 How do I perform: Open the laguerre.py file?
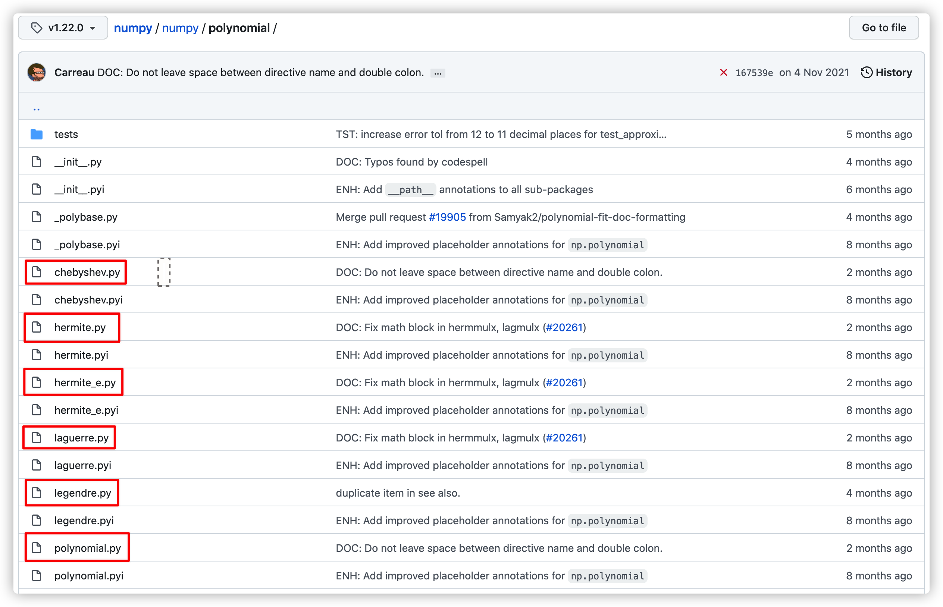click(x=82, y=438)
